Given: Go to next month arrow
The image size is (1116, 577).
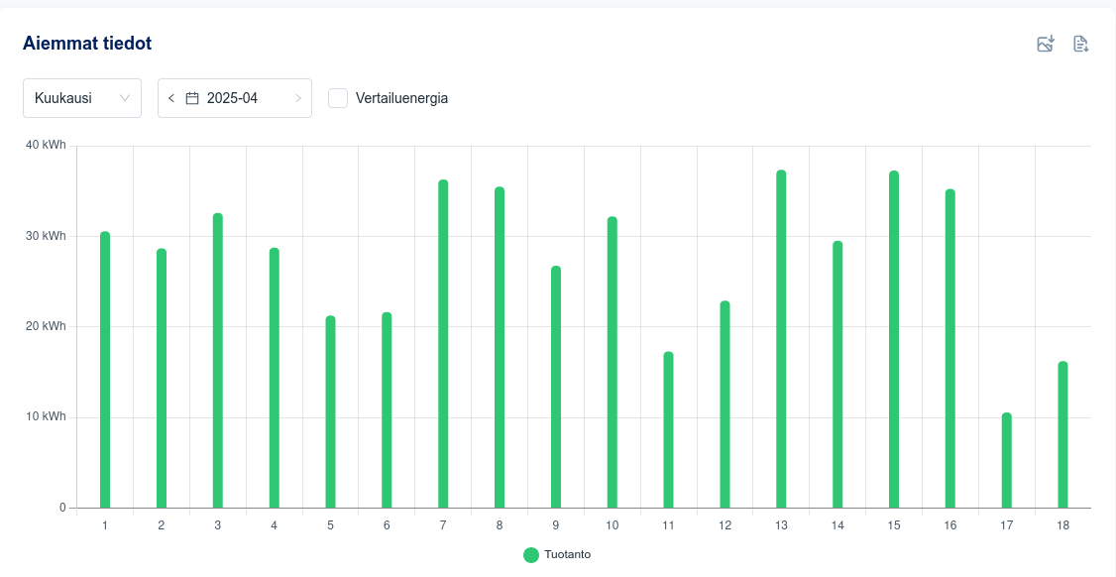Looking at the screenshot, I should [x=298, y=98].
